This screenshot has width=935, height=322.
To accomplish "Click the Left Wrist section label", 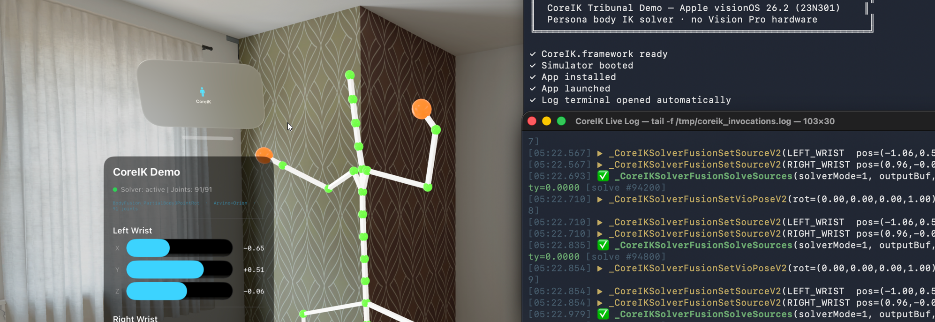I will point(132,231).
